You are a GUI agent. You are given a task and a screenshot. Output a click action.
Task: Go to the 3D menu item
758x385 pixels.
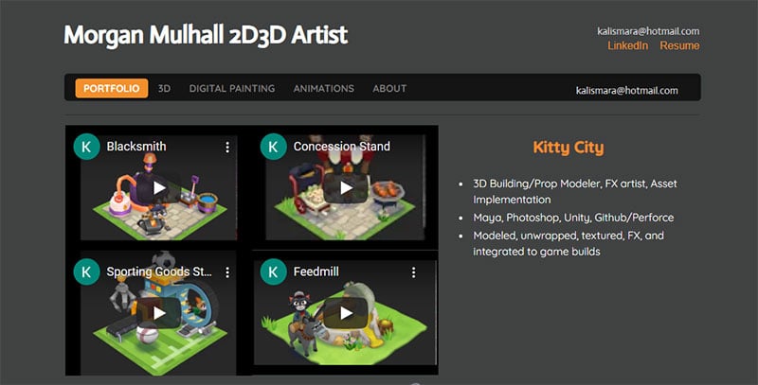click(x=164, y=88)
